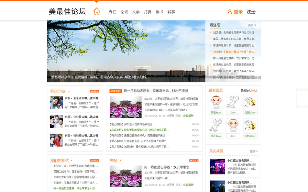Click the user icon beside 登录
308x192 pixels.
pyautogui.click(x=230, y=12)
